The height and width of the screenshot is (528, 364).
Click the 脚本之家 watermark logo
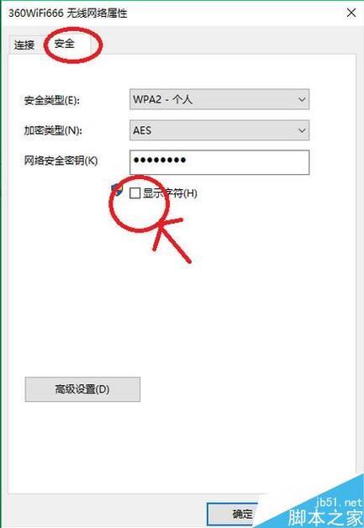[325, 518]
